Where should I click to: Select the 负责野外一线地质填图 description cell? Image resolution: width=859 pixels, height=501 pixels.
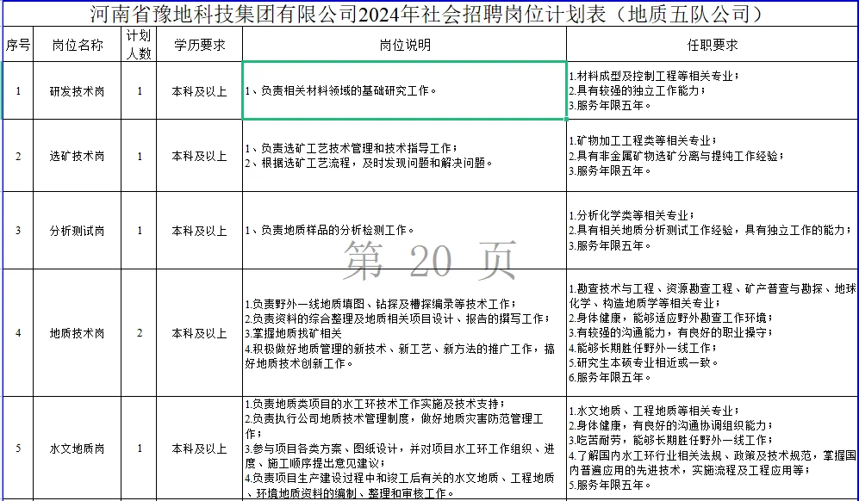click(404, 333)
